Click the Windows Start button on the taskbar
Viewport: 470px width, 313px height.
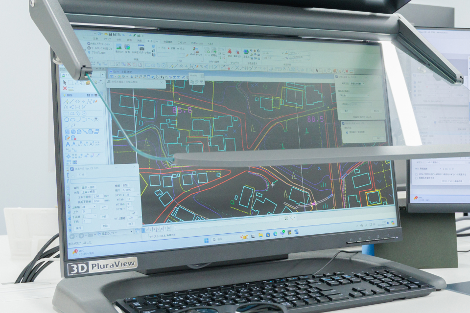point(206,240)
